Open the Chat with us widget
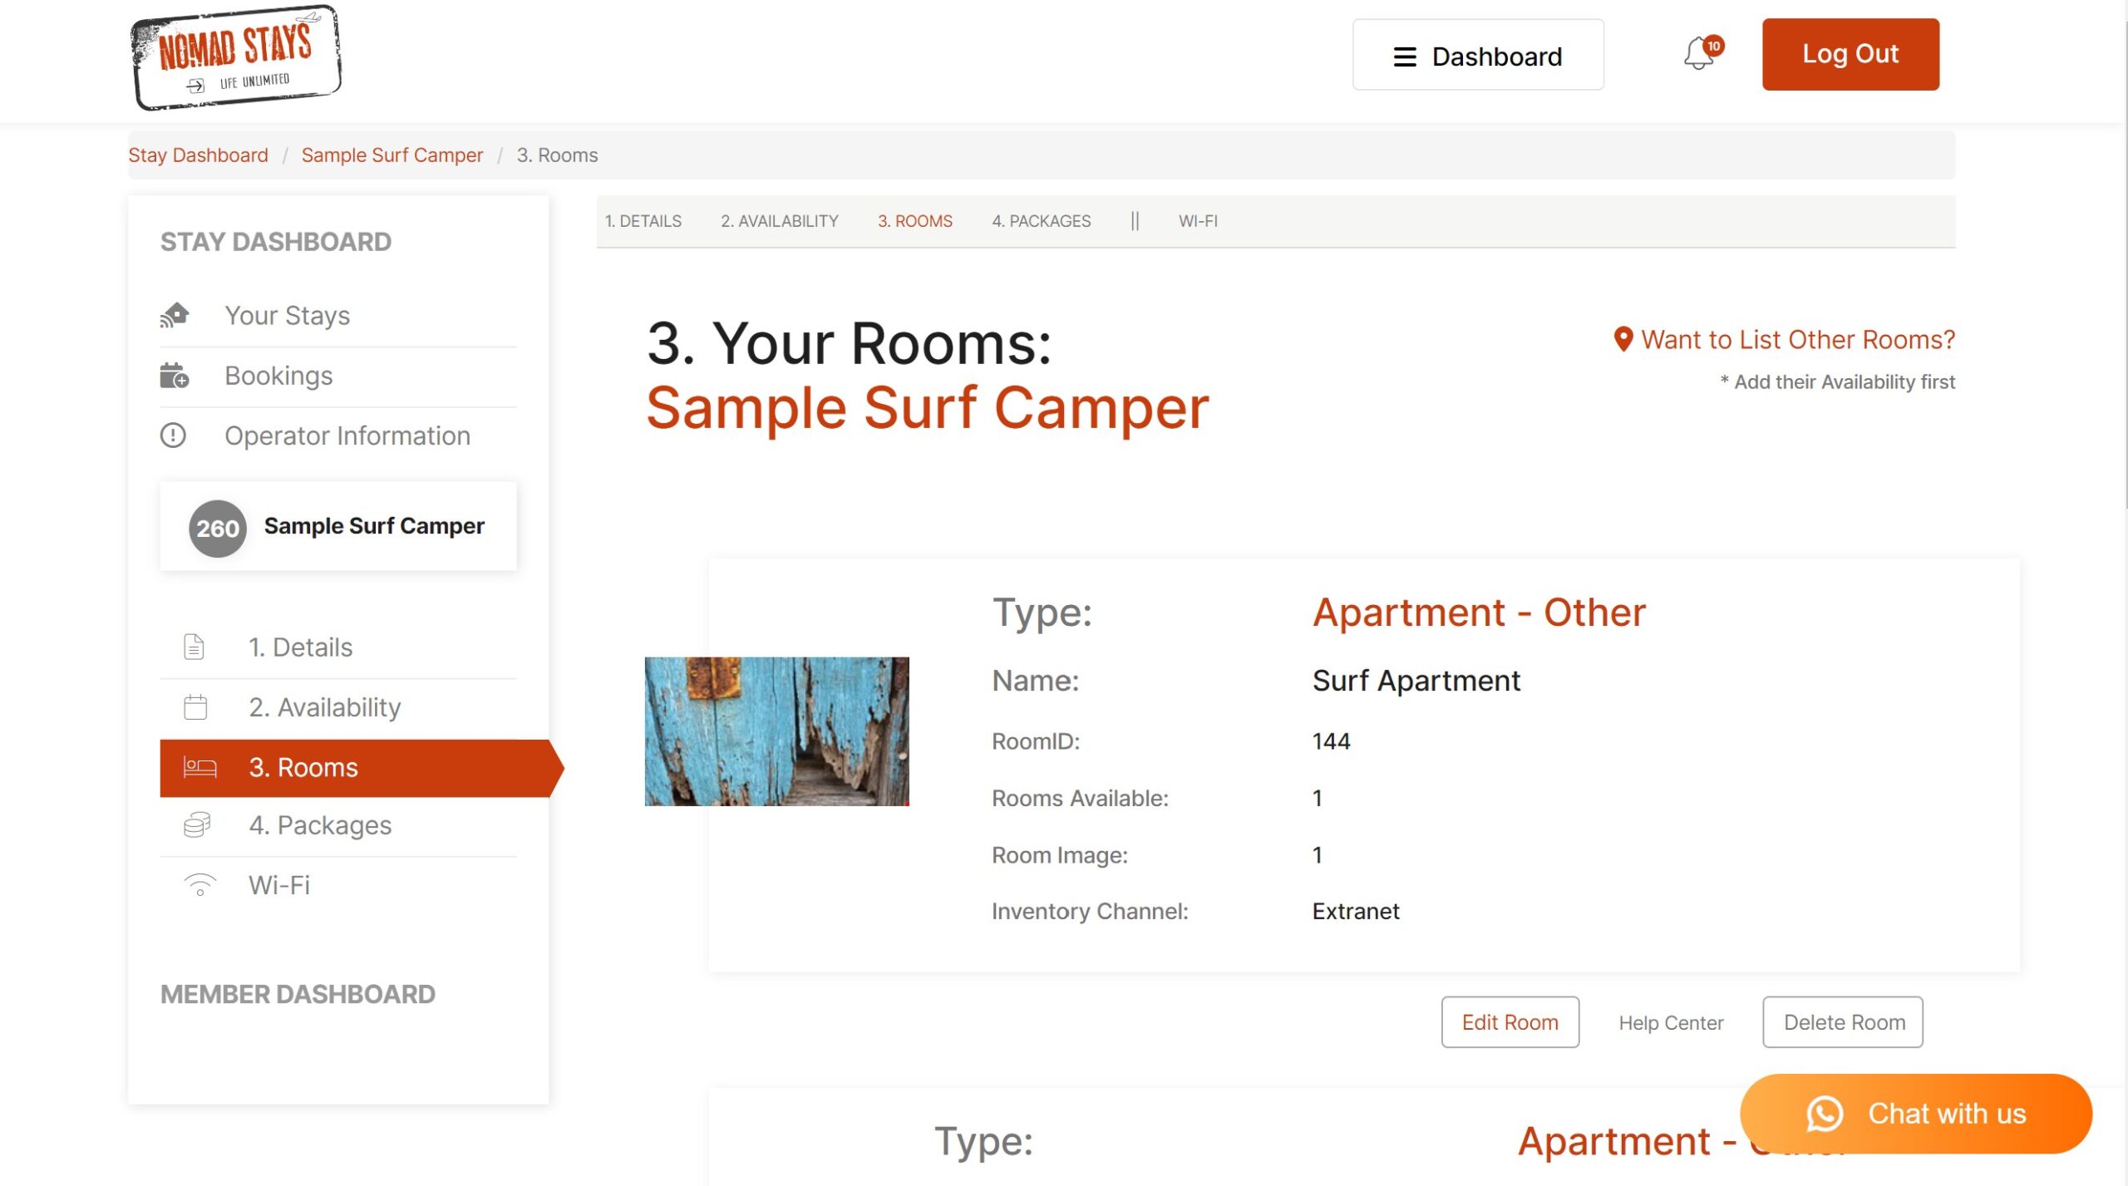Screen dimensions: 2128x1186 (1915, 1114)
